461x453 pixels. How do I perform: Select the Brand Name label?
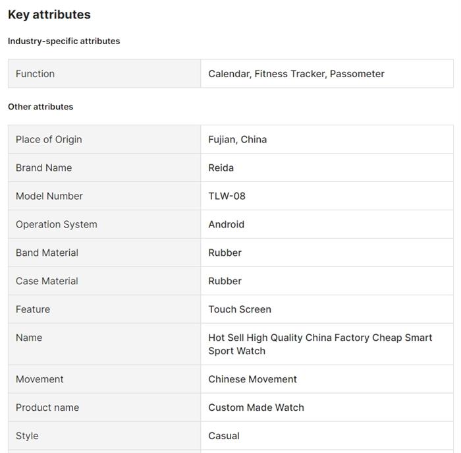(x=43, y=167)
